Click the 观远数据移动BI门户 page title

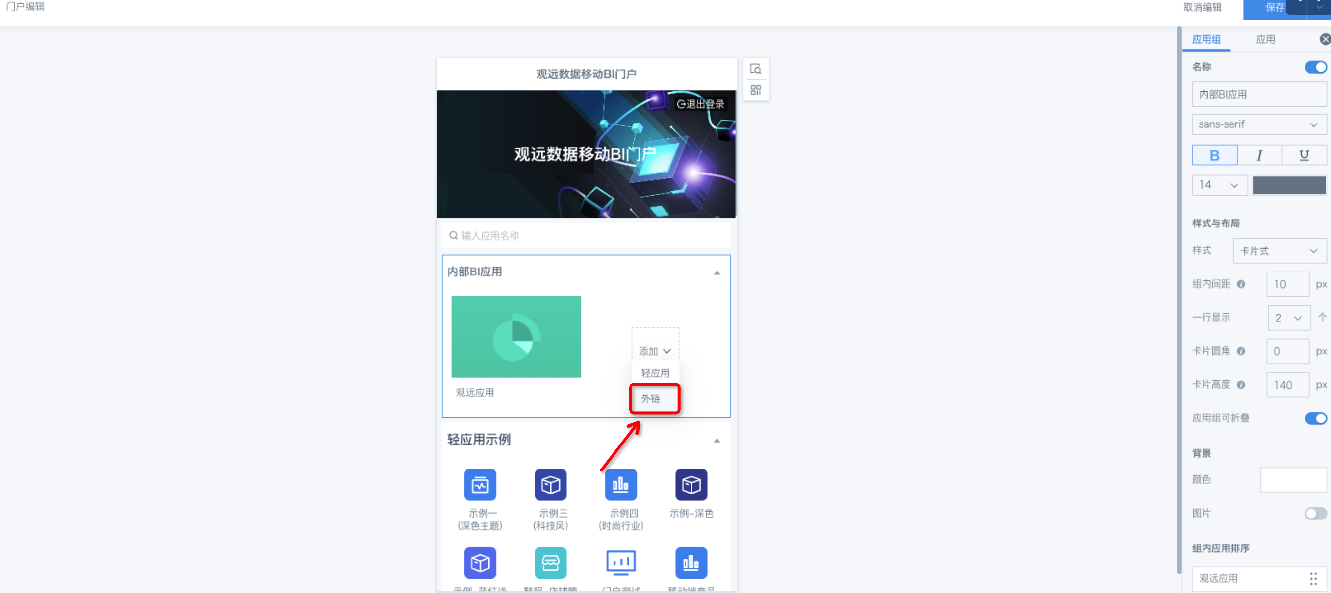tap(586, 74)
